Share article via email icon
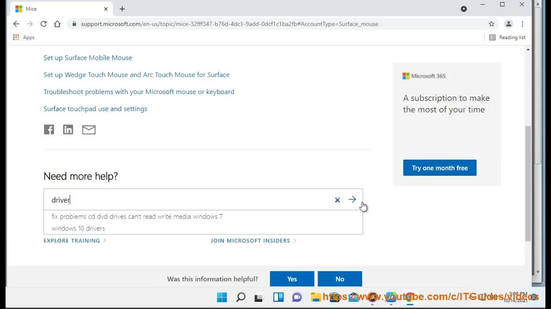This screenshot has height=309, width=551. [89, 130]
